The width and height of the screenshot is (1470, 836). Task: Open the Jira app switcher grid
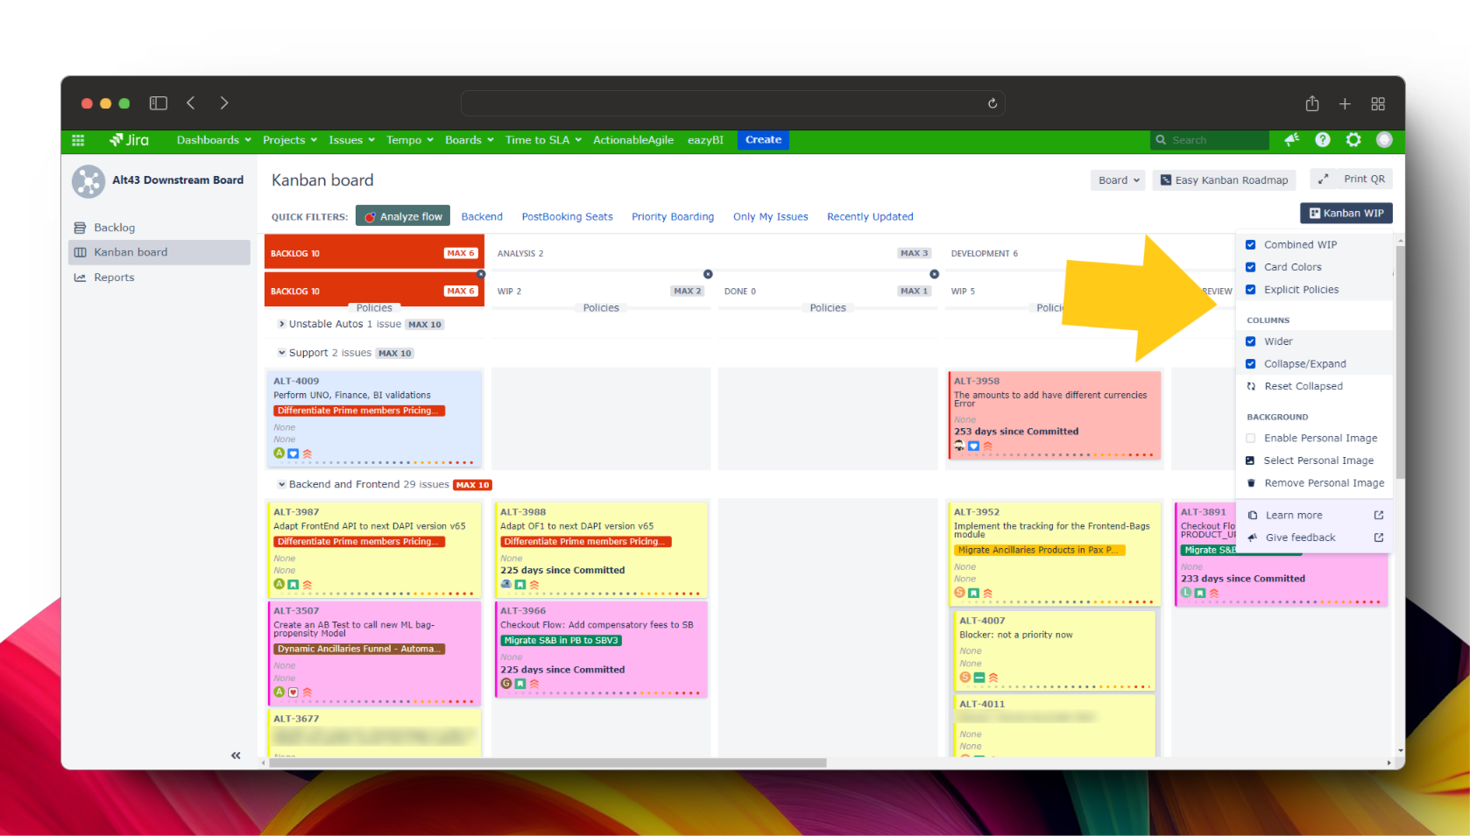78,140
